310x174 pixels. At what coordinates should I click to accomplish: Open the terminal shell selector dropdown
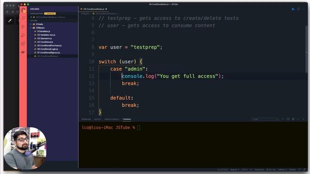(265, 119)
